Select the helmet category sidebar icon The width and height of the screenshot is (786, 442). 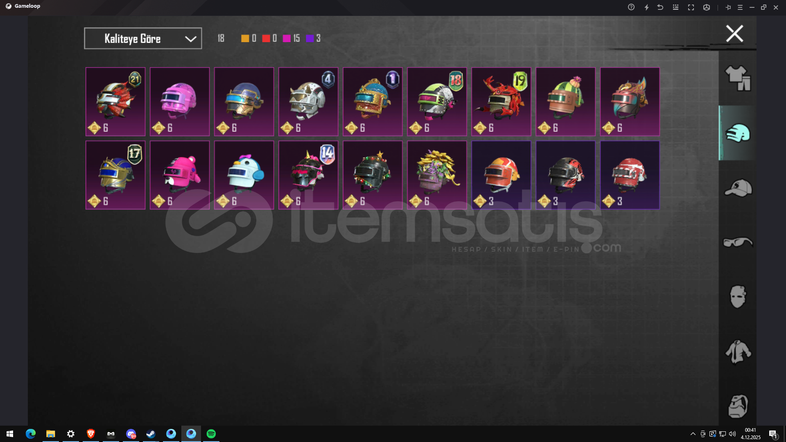pyautogui.click(x=738, y=133)
